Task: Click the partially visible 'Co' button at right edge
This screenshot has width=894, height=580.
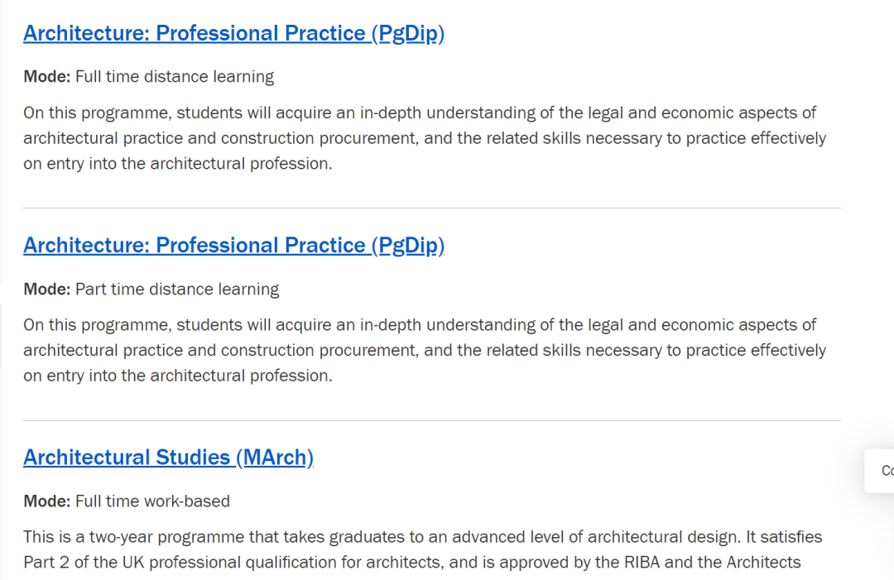Action: (x=882, y=471)
